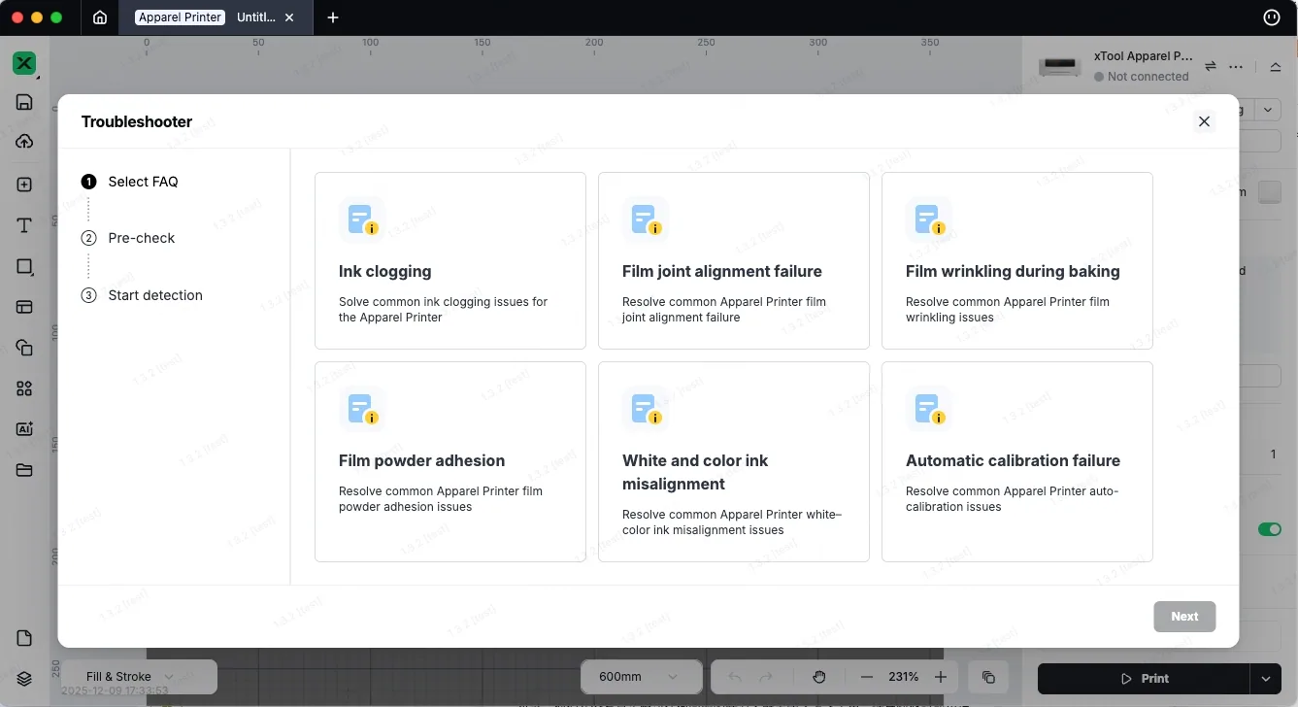Open the cloud upload icon
This screenshot has width=1298, height=707.
coord(24,142)
